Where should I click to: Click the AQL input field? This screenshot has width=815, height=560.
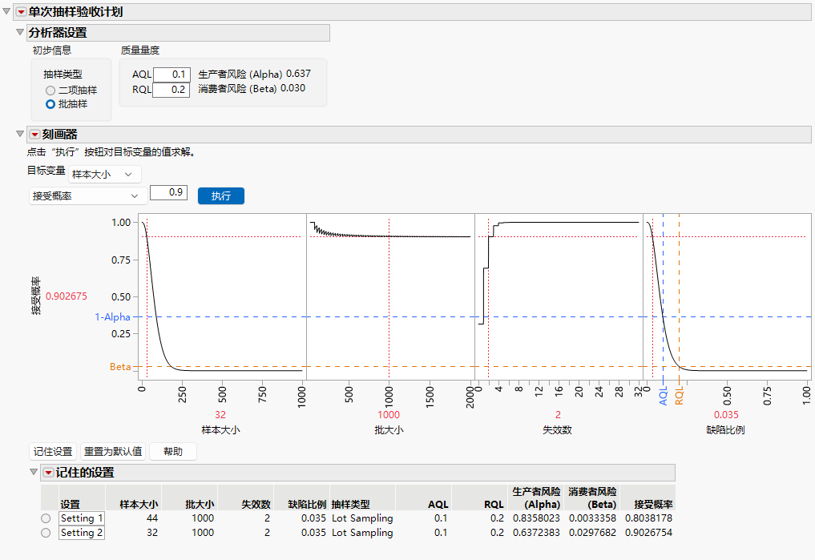tap(171, 75)
